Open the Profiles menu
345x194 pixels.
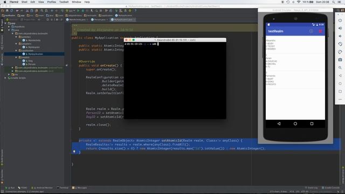coord(52,2)
